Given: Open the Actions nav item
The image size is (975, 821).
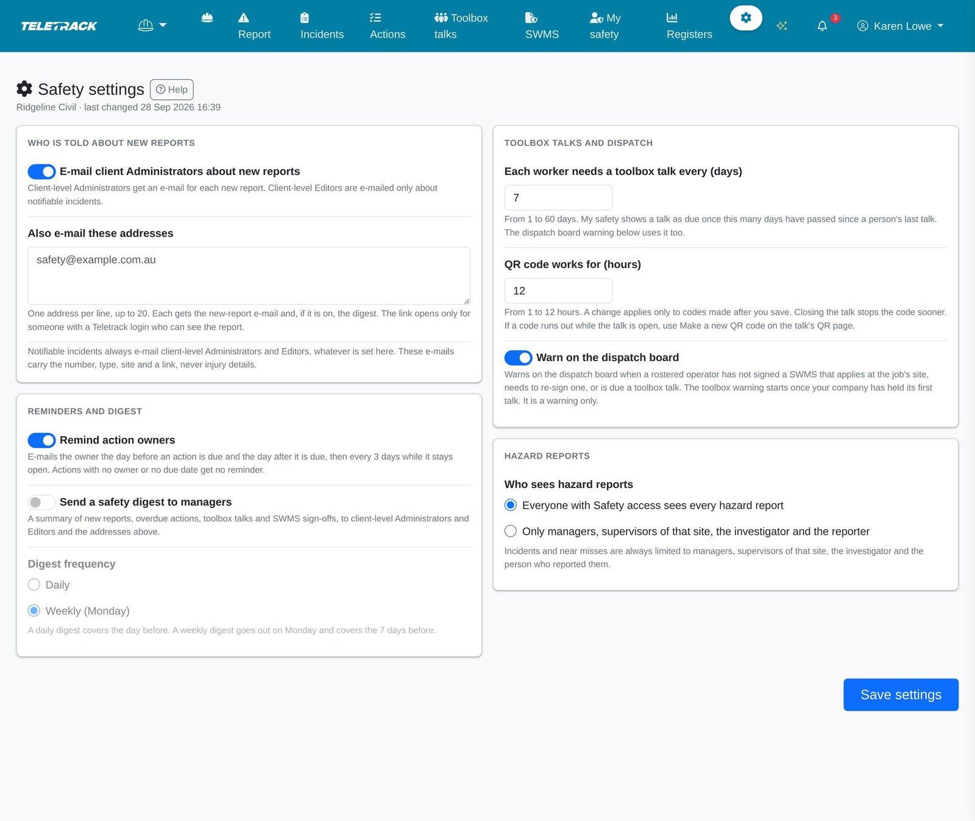Looking at the screenshot, I should [388, 26].
